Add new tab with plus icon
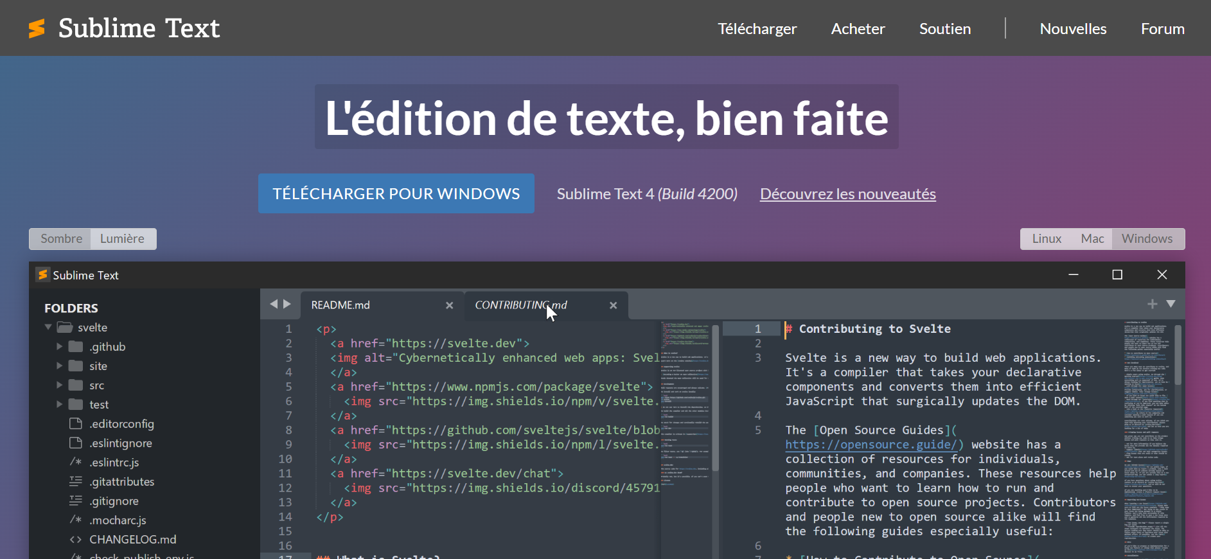Image resolution: width=1211 pixels, height=559 pixels. coord(1153,304)
